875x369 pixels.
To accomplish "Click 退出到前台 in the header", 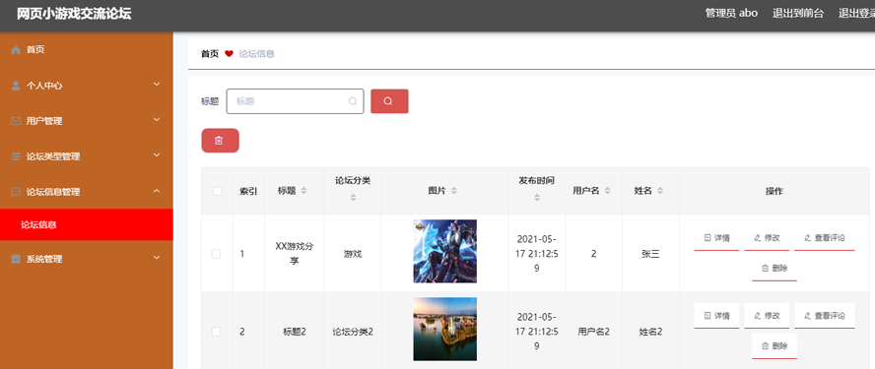I will click(797, 14).
